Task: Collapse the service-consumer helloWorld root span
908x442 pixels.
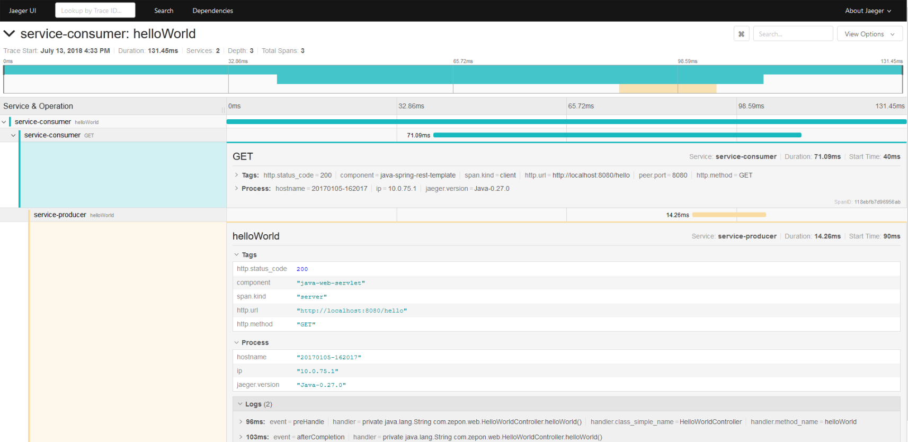Action: click(4, 122)
